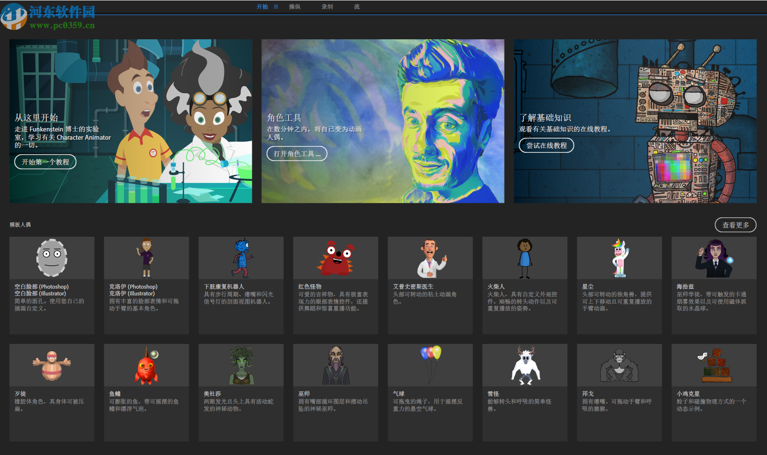Viewport: 767px width, 455px height.
Task: Click the 打开角色工具 button
Action: [x=297, y=154]
